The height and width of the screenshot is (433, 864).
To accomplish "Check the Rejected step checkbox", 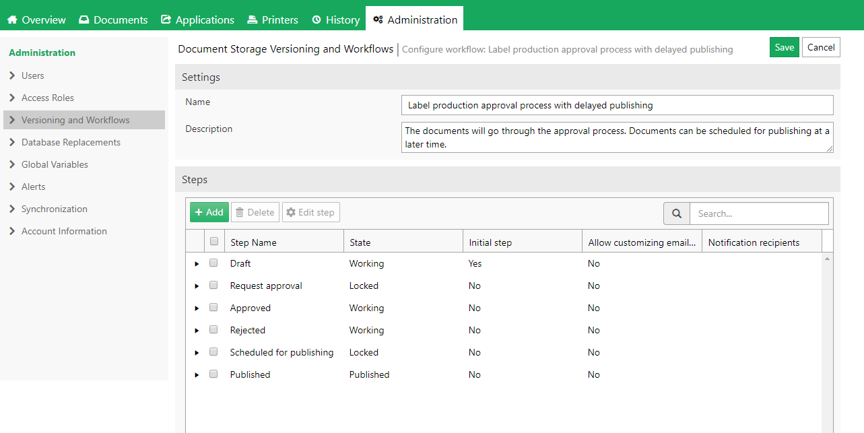I will click(x=213, y=329).
